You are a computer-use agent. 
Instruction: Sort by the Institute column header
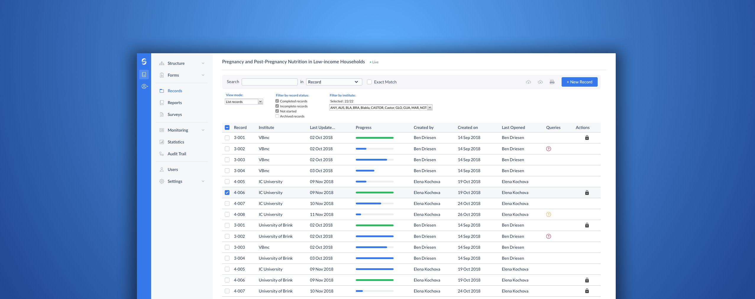coord(266,127)
